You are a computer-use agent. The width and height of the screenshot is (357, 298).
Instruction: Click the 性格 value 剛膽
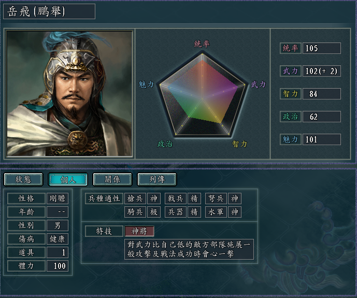[57, 198]
